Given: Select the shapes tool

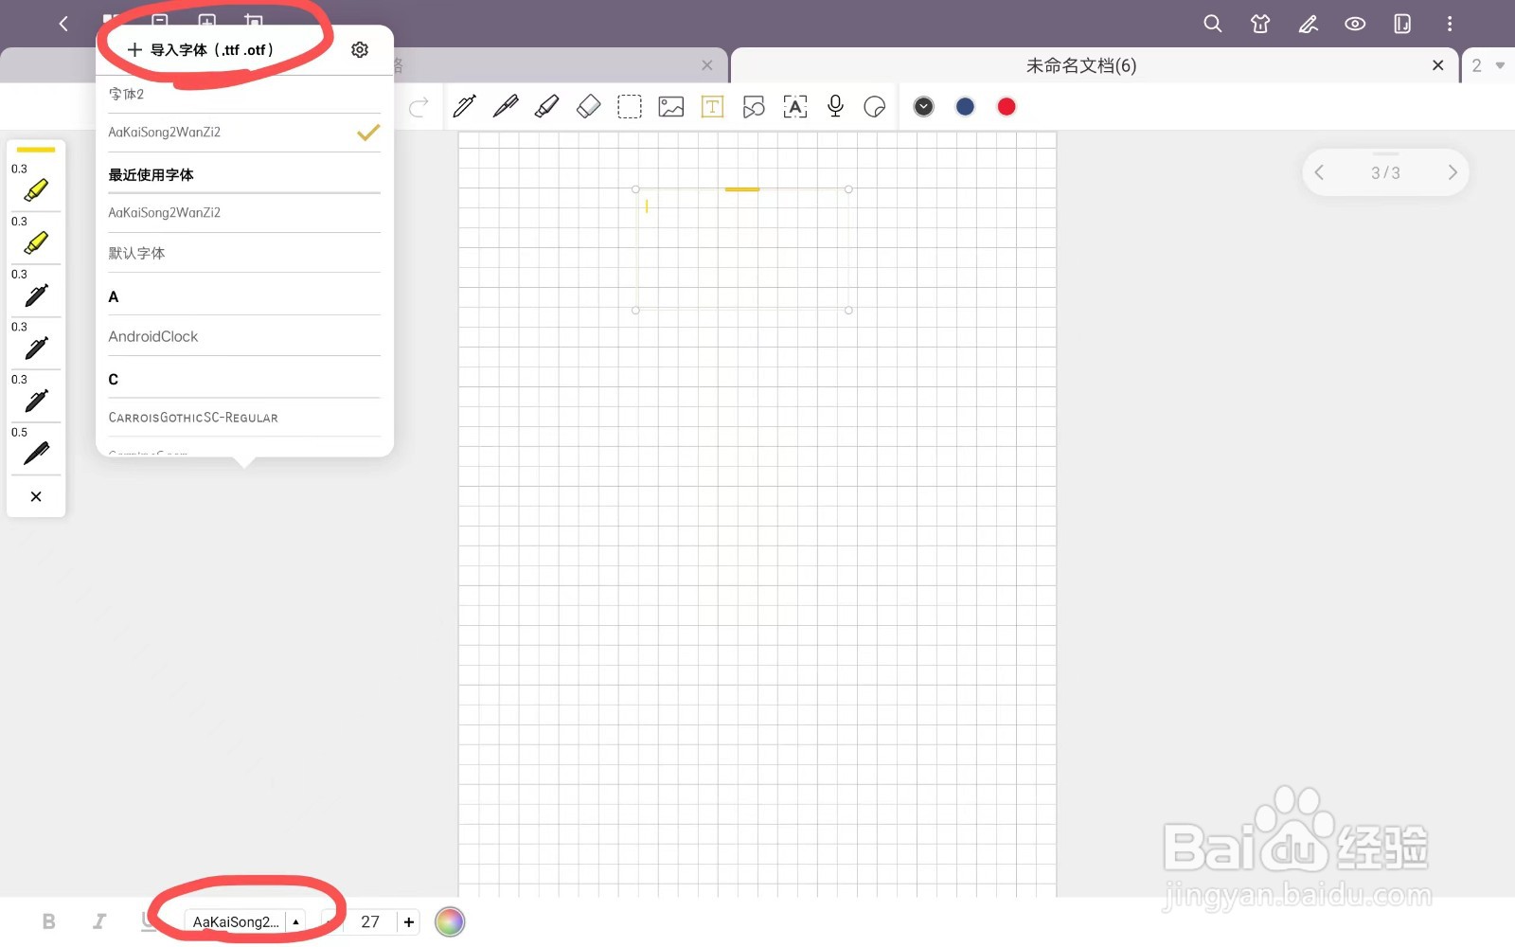Looking at the screenshot, I should [754, 106].
